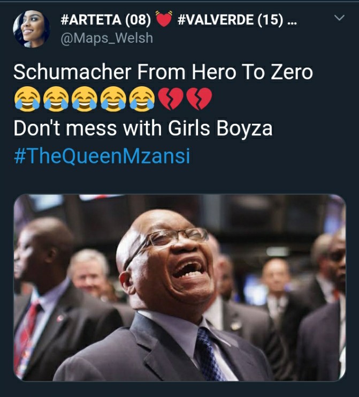Expand the tweet options chevron menu
359x397 pixels.
click(x=339, y=18)
